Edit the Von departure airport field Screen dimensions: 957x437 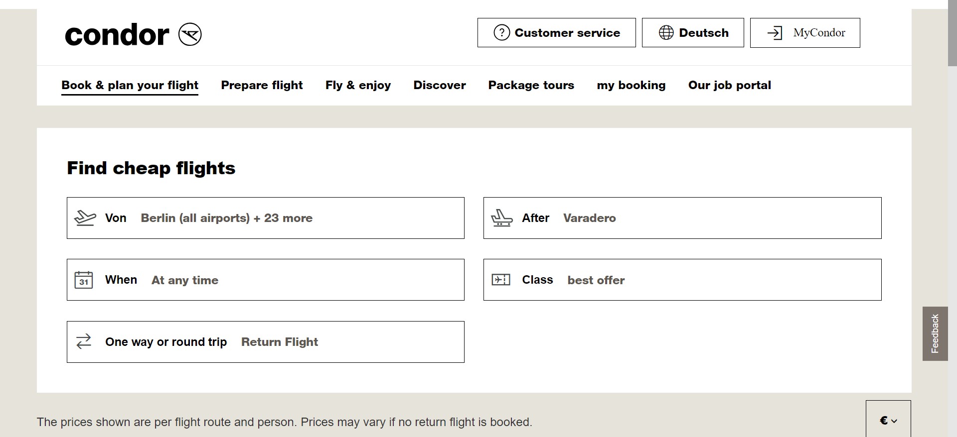(x=265, y=218)
